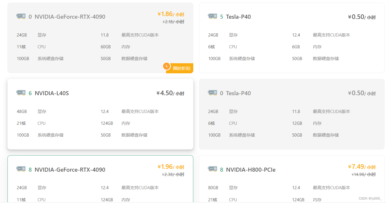
Task: Click the GPU icon beside 0 Tesla-P40
Action: pos(213,93)
